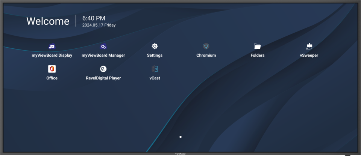This screenshot has height=156, width=361.
Task: Open the Settings gear icon
Action: click(155, 46)
